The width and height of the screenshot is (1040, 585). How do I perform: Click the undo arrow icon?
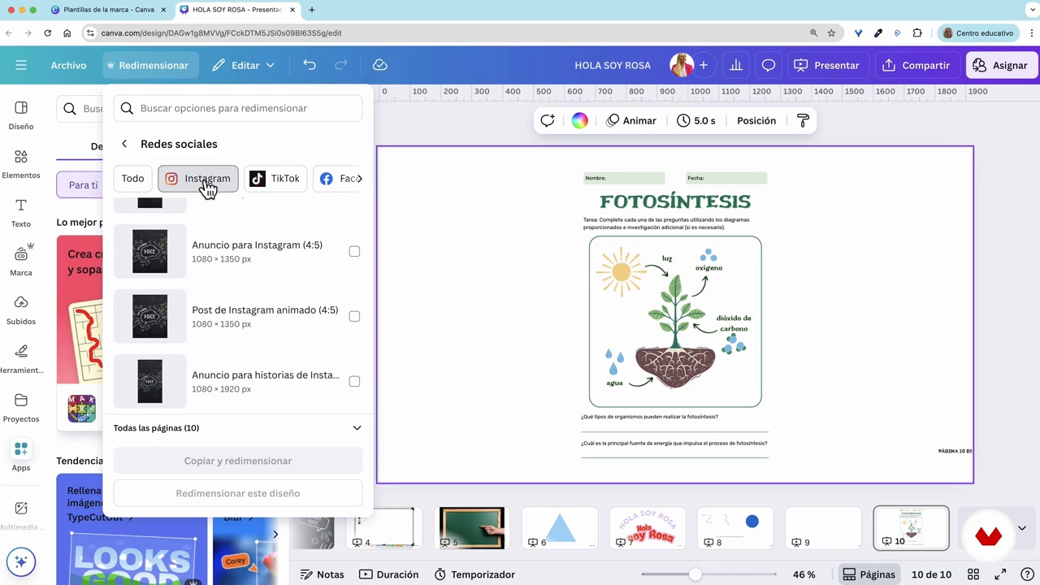pyautogui.click(x=310, y=65)
